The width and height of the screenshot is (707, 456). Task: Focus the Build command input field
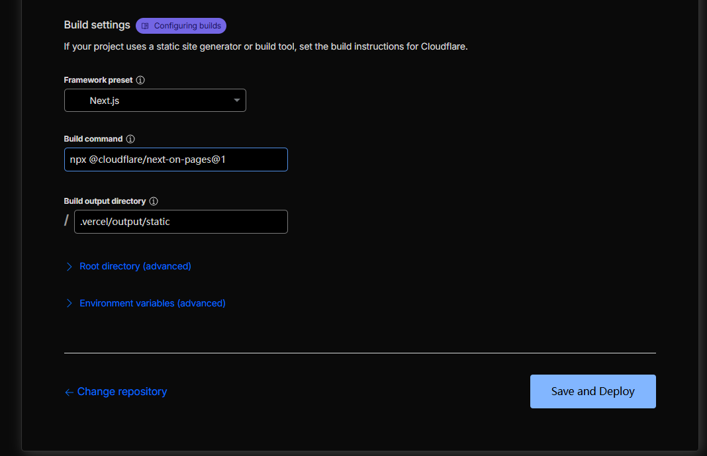(x=175, y=160)
